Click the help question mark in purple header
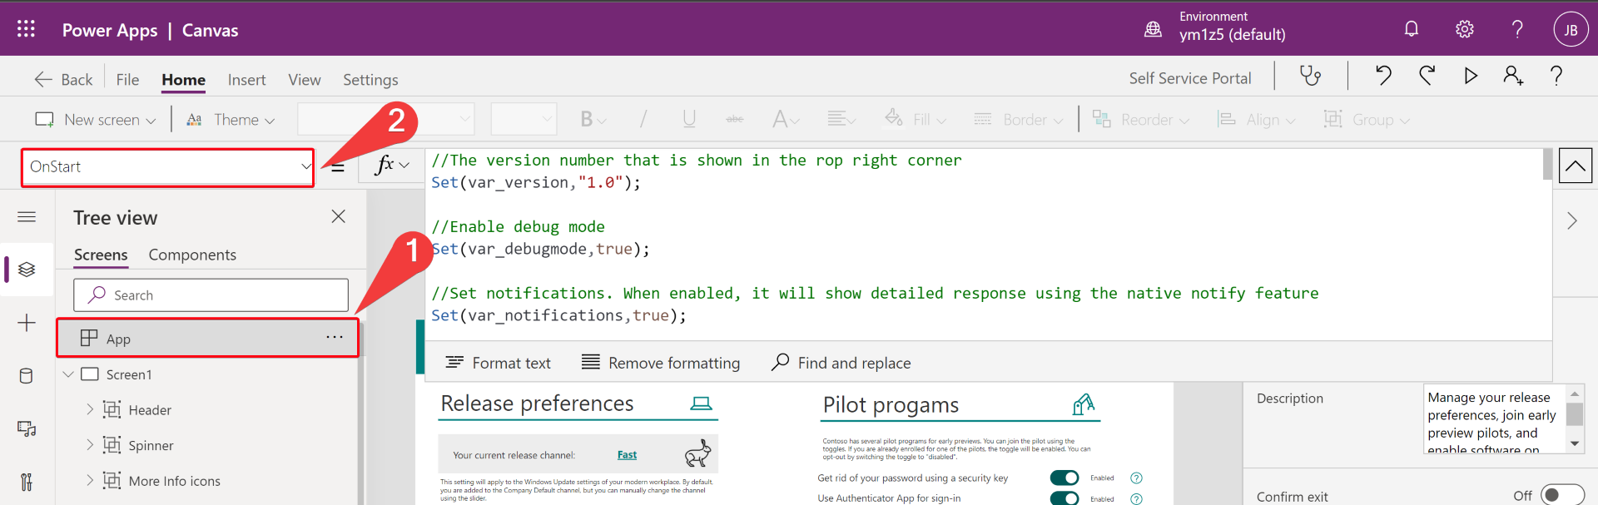Viewport: 1598px width, 505px height. [1517, 29]
